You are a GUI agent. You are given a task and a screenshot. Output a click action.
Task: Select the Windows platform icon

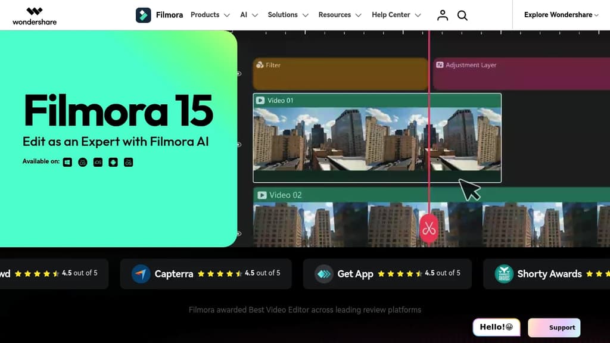(x=67, y=162)
